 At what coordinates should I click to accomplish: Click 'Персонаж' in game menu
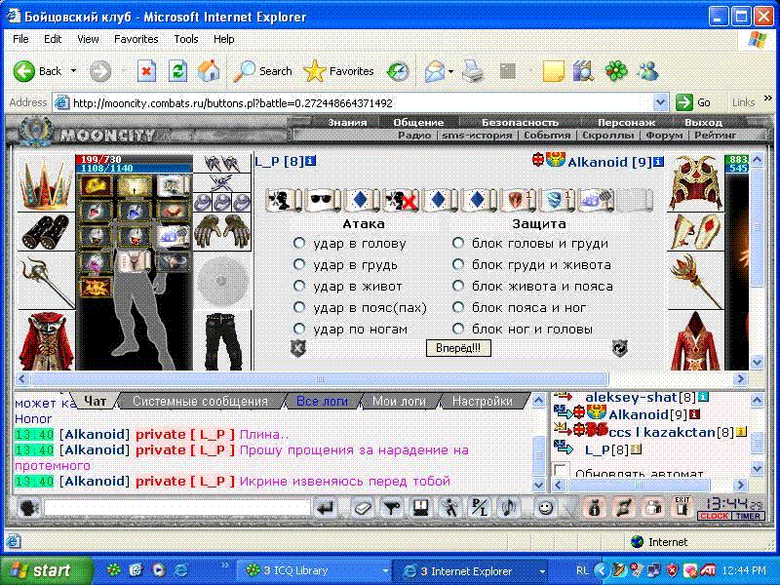pos(626,122)
